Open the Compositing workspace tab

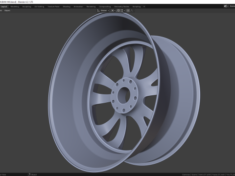[x=105, y=7]
